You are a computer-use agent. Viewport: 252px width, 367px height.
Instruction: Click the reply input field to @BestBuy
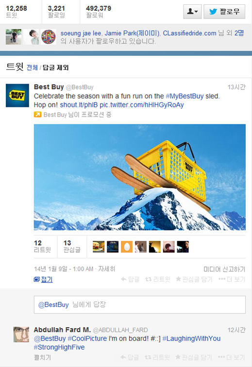(x=140, y=304)
